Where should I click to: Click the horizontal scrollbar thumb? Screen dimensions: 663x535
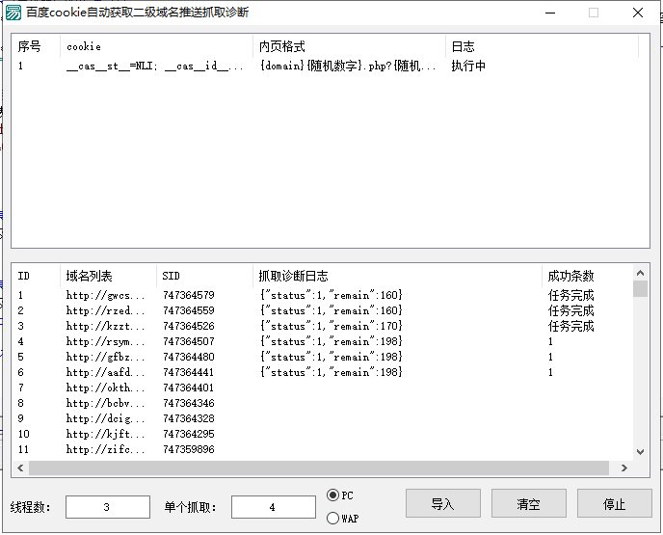(319, 468)
